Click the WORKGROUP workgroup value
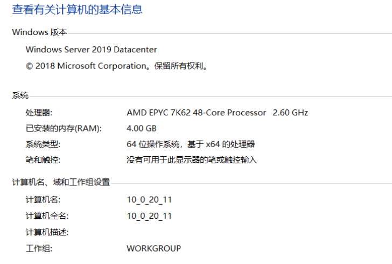 click(x=153, y=248)
